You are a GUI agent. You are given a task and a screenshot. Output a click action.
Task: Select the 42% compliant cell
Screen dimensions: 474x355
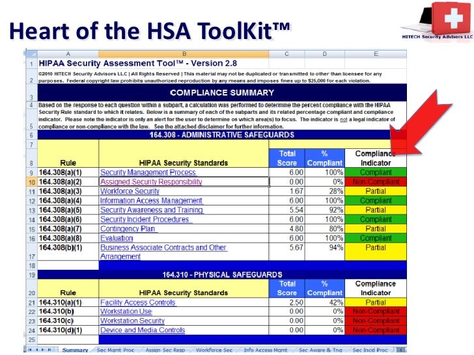[325, 302]
